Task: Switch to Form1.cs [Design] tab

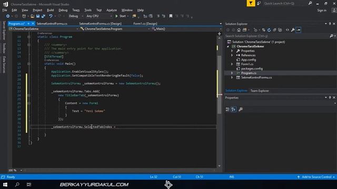Action: pyautogui.click(x=145, y=24)
